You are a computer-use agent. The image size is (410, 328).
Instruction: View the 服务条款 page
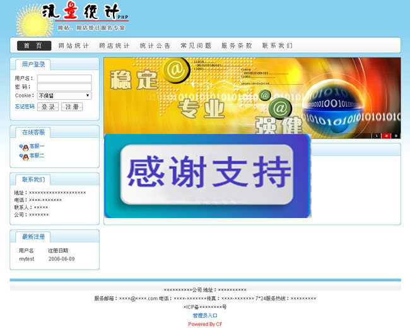click(237, 46)
